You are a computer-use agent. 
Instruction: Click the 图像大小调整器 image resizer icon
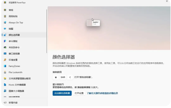point(5,91)
